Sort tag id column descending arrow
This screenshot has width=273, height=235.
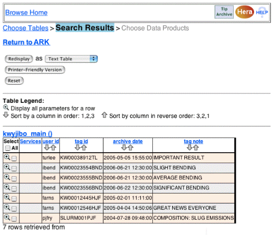tap(84, 147)
